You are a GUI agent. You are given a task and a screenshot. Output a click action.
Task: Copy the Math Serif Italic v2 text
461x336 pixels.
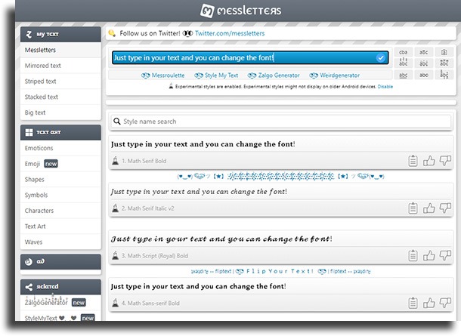[413, 208]
